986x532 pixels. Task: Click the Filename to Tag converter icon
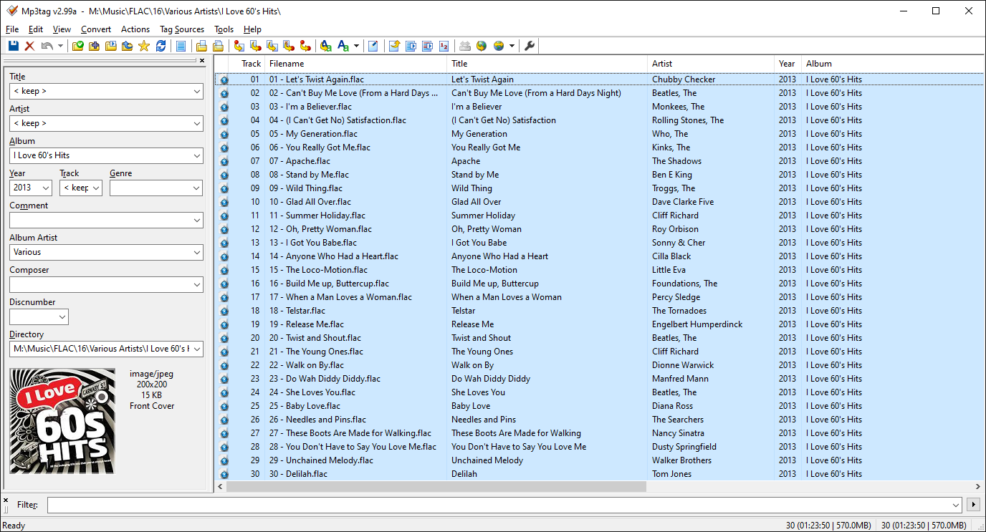pos(255,46)
